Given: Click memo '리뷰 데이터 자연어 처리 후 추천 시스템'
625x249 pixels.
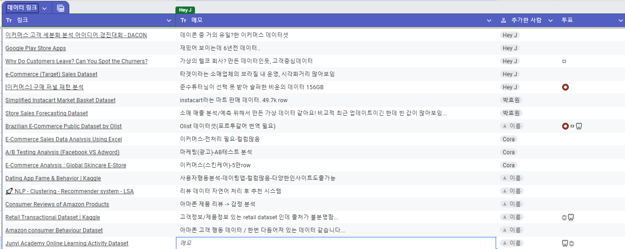Looking at the screenshot, I should click(231, 191).
